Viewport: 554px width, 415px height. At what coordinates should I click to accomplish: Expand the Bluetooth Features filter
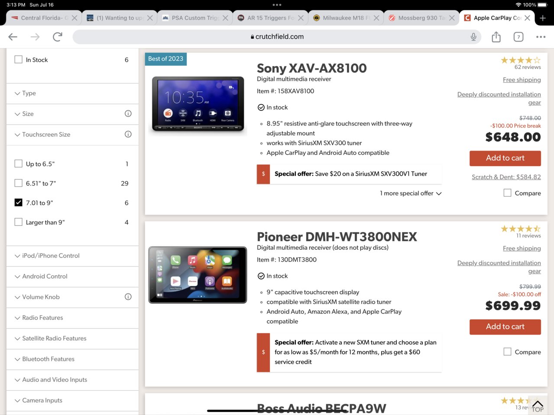(72, 359)
